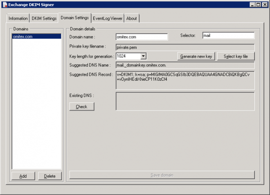Click the Suggested DNS Record text box

click(x=185, y=80)
